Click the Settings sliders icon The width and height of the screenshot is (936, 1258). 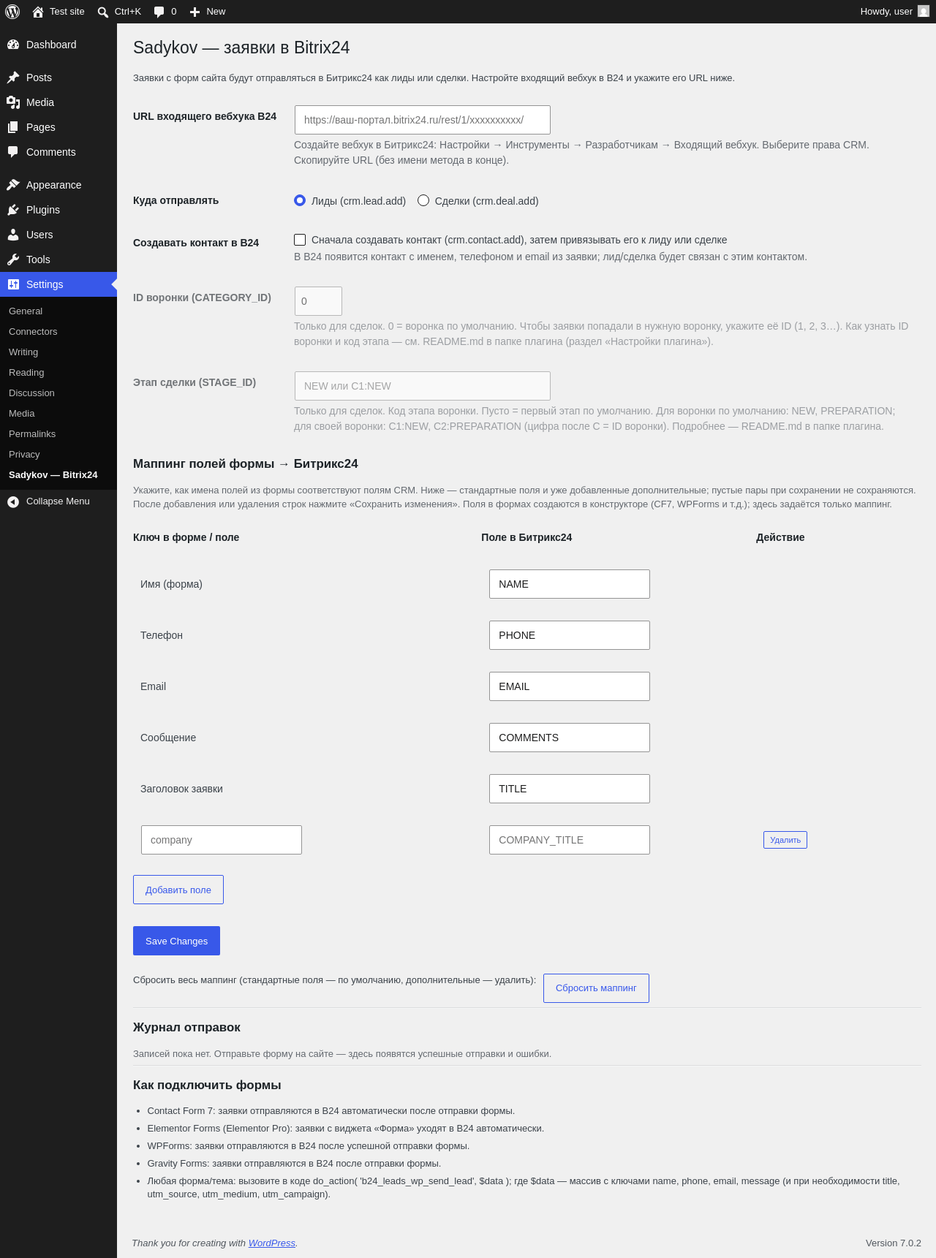coord(13,284)
